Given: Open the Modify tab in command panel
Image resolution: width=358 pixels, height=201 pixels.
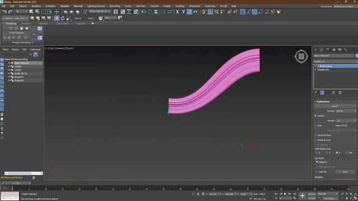Looking at the screenshot, I should 322,50.
